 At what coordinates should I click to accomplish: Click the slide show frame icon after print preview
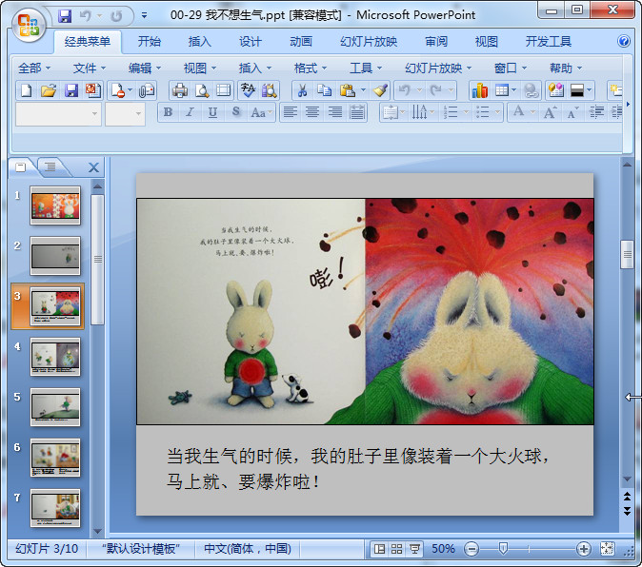pos(224,90)
